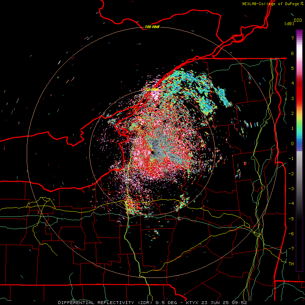Select the 0 value on the scale
This screenshot has width=305, height=305.
coord(292,144)
